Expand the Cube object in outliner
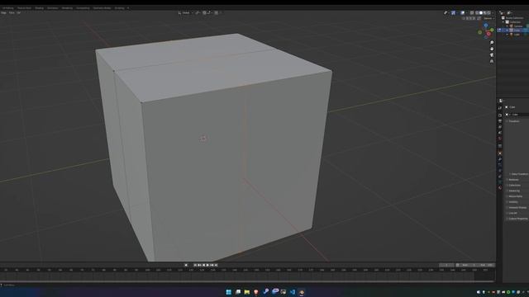 pyautogui.click(x=507, y=31)
